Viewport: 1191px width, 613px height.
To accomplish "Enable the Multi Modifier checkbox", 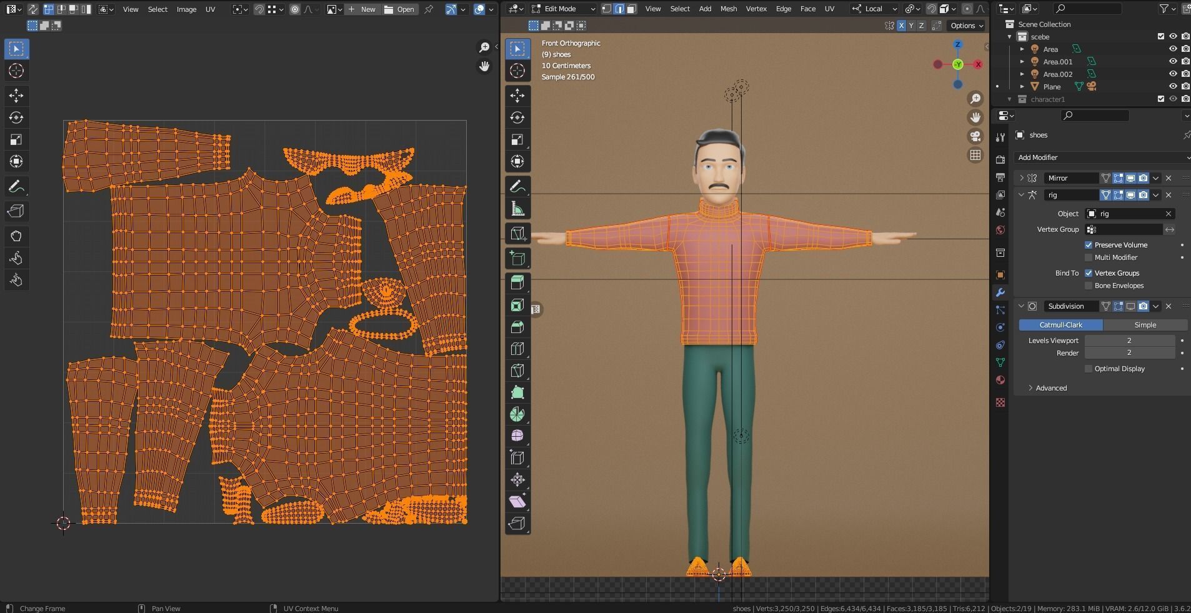I will [x=1089, y=257].
